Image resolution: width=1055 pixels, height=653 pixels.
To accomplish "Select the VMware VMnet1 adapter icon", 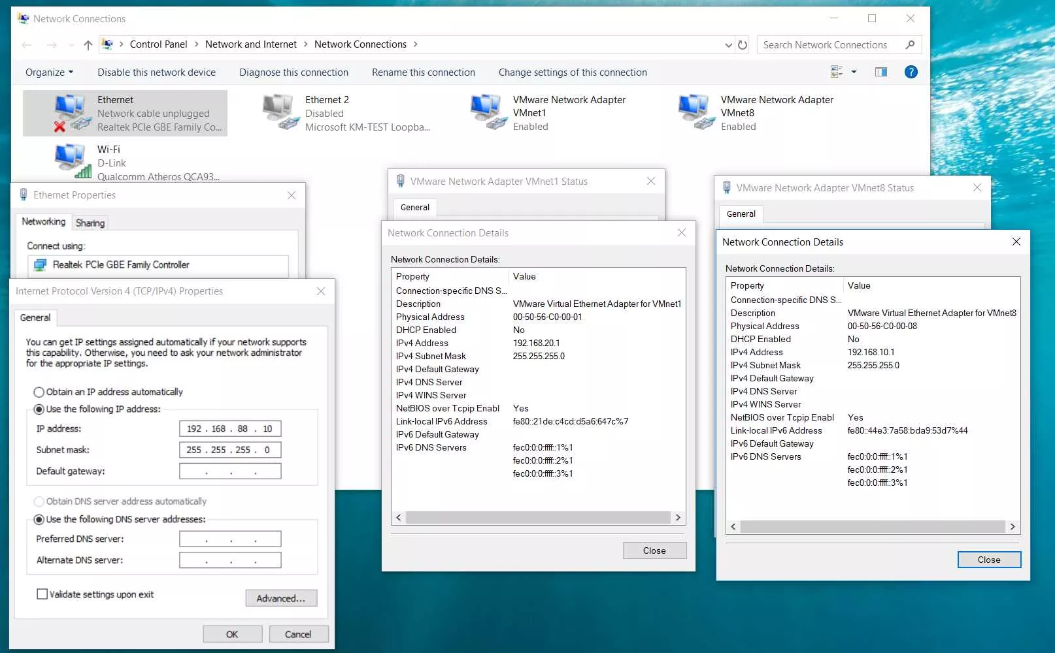I will click(488, 112).
